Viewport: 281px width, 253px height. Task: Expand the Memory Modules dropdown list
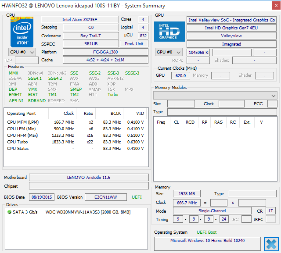pyautogui.click(x=215, y=95)
